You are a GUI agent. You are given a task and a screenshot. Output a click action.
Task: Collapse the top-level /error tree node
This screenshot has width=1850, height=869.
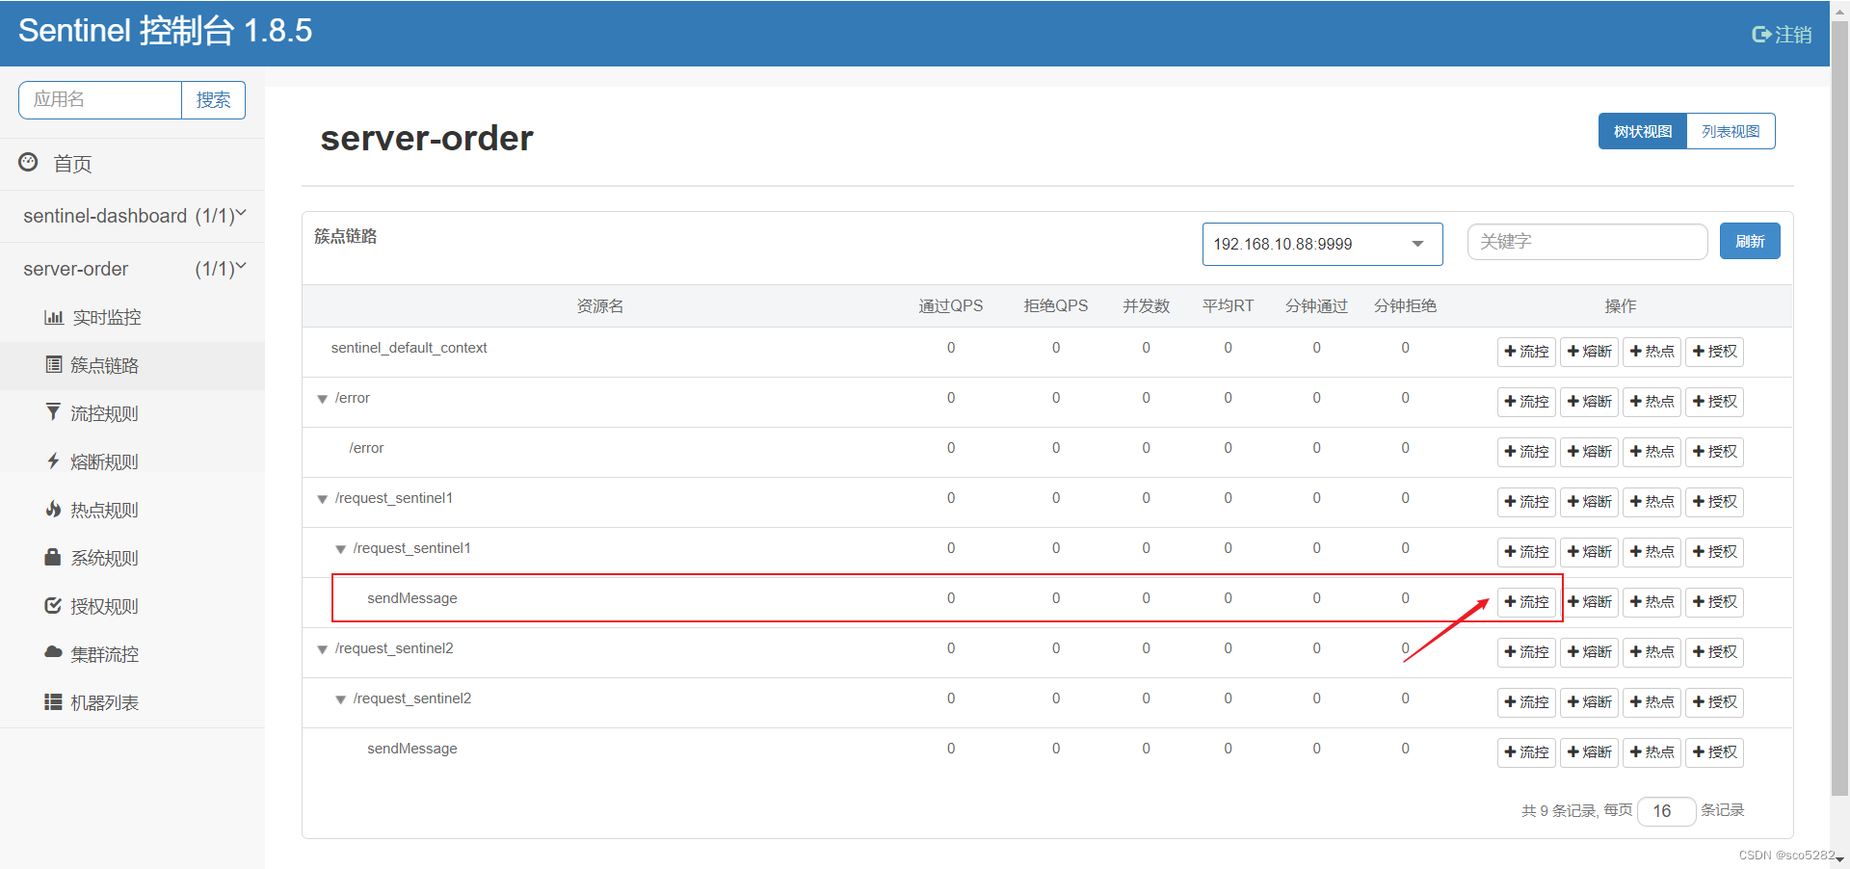322,399
